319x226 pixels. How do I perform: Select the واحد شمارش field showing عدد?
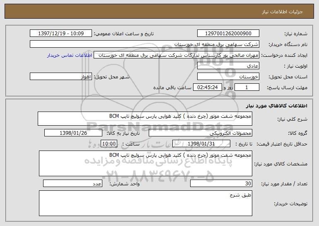click(x=73, y=184)
